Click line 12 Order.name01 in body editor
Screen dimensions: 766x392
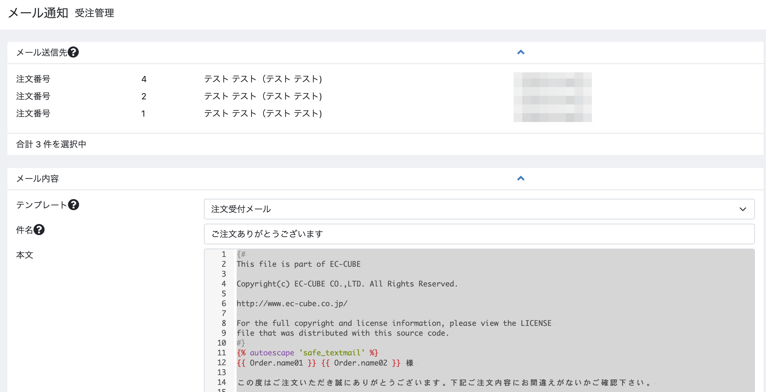tap(276, 363)
